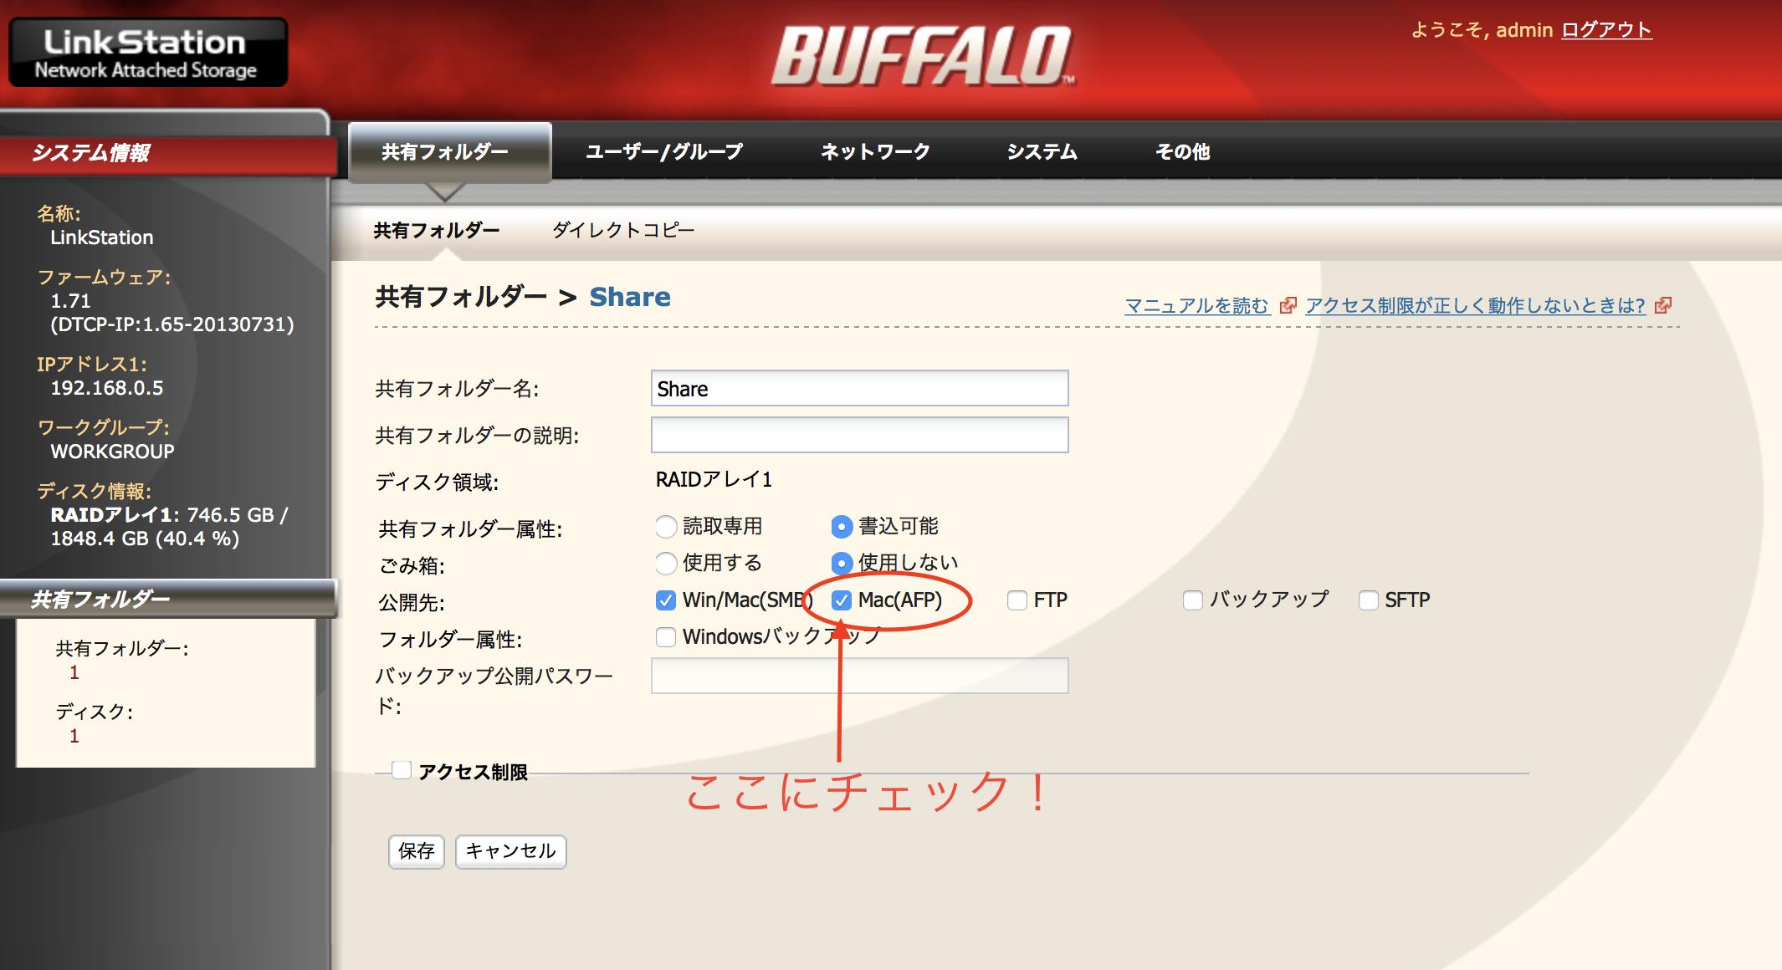Click the BUFFALO brand logo

(922, 57)
